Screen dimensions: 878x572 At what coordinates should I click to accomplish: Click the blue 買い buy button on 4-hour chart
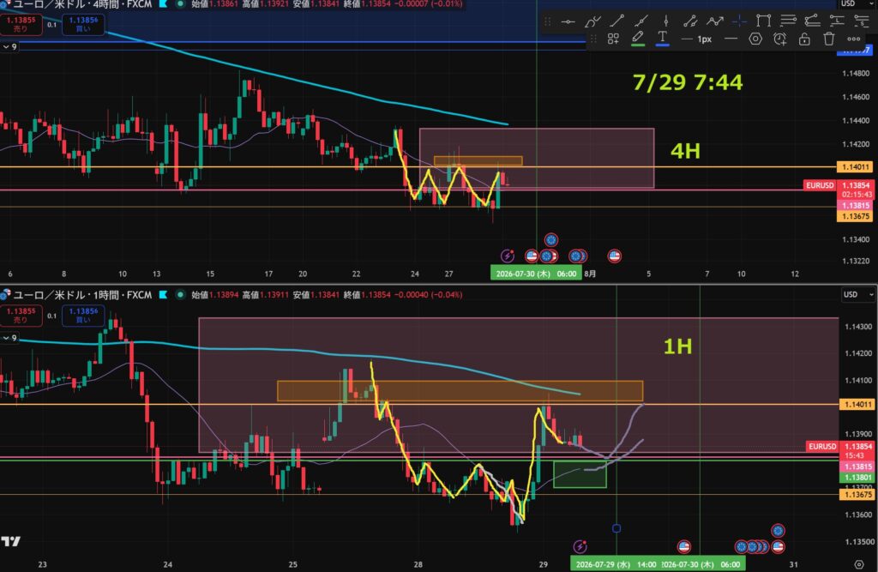click(83, 24)
